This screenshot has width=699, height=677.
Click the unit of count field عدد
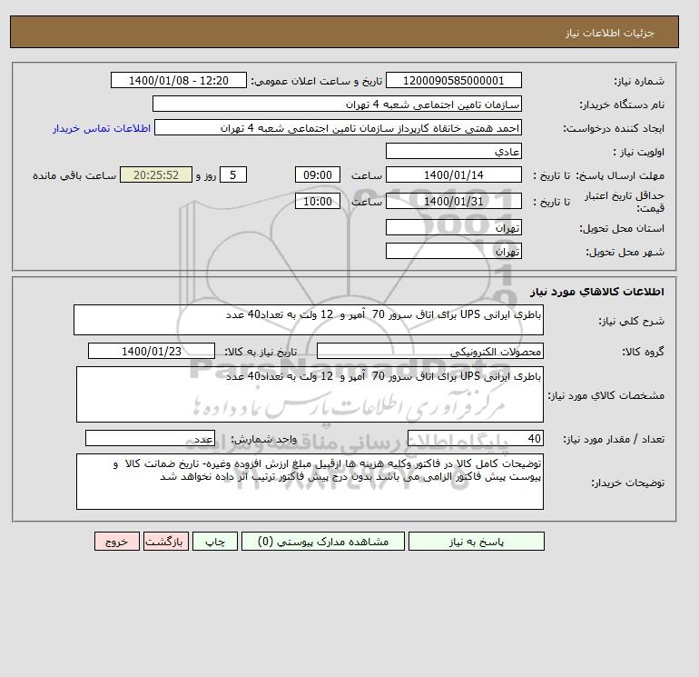click(150, 438)
